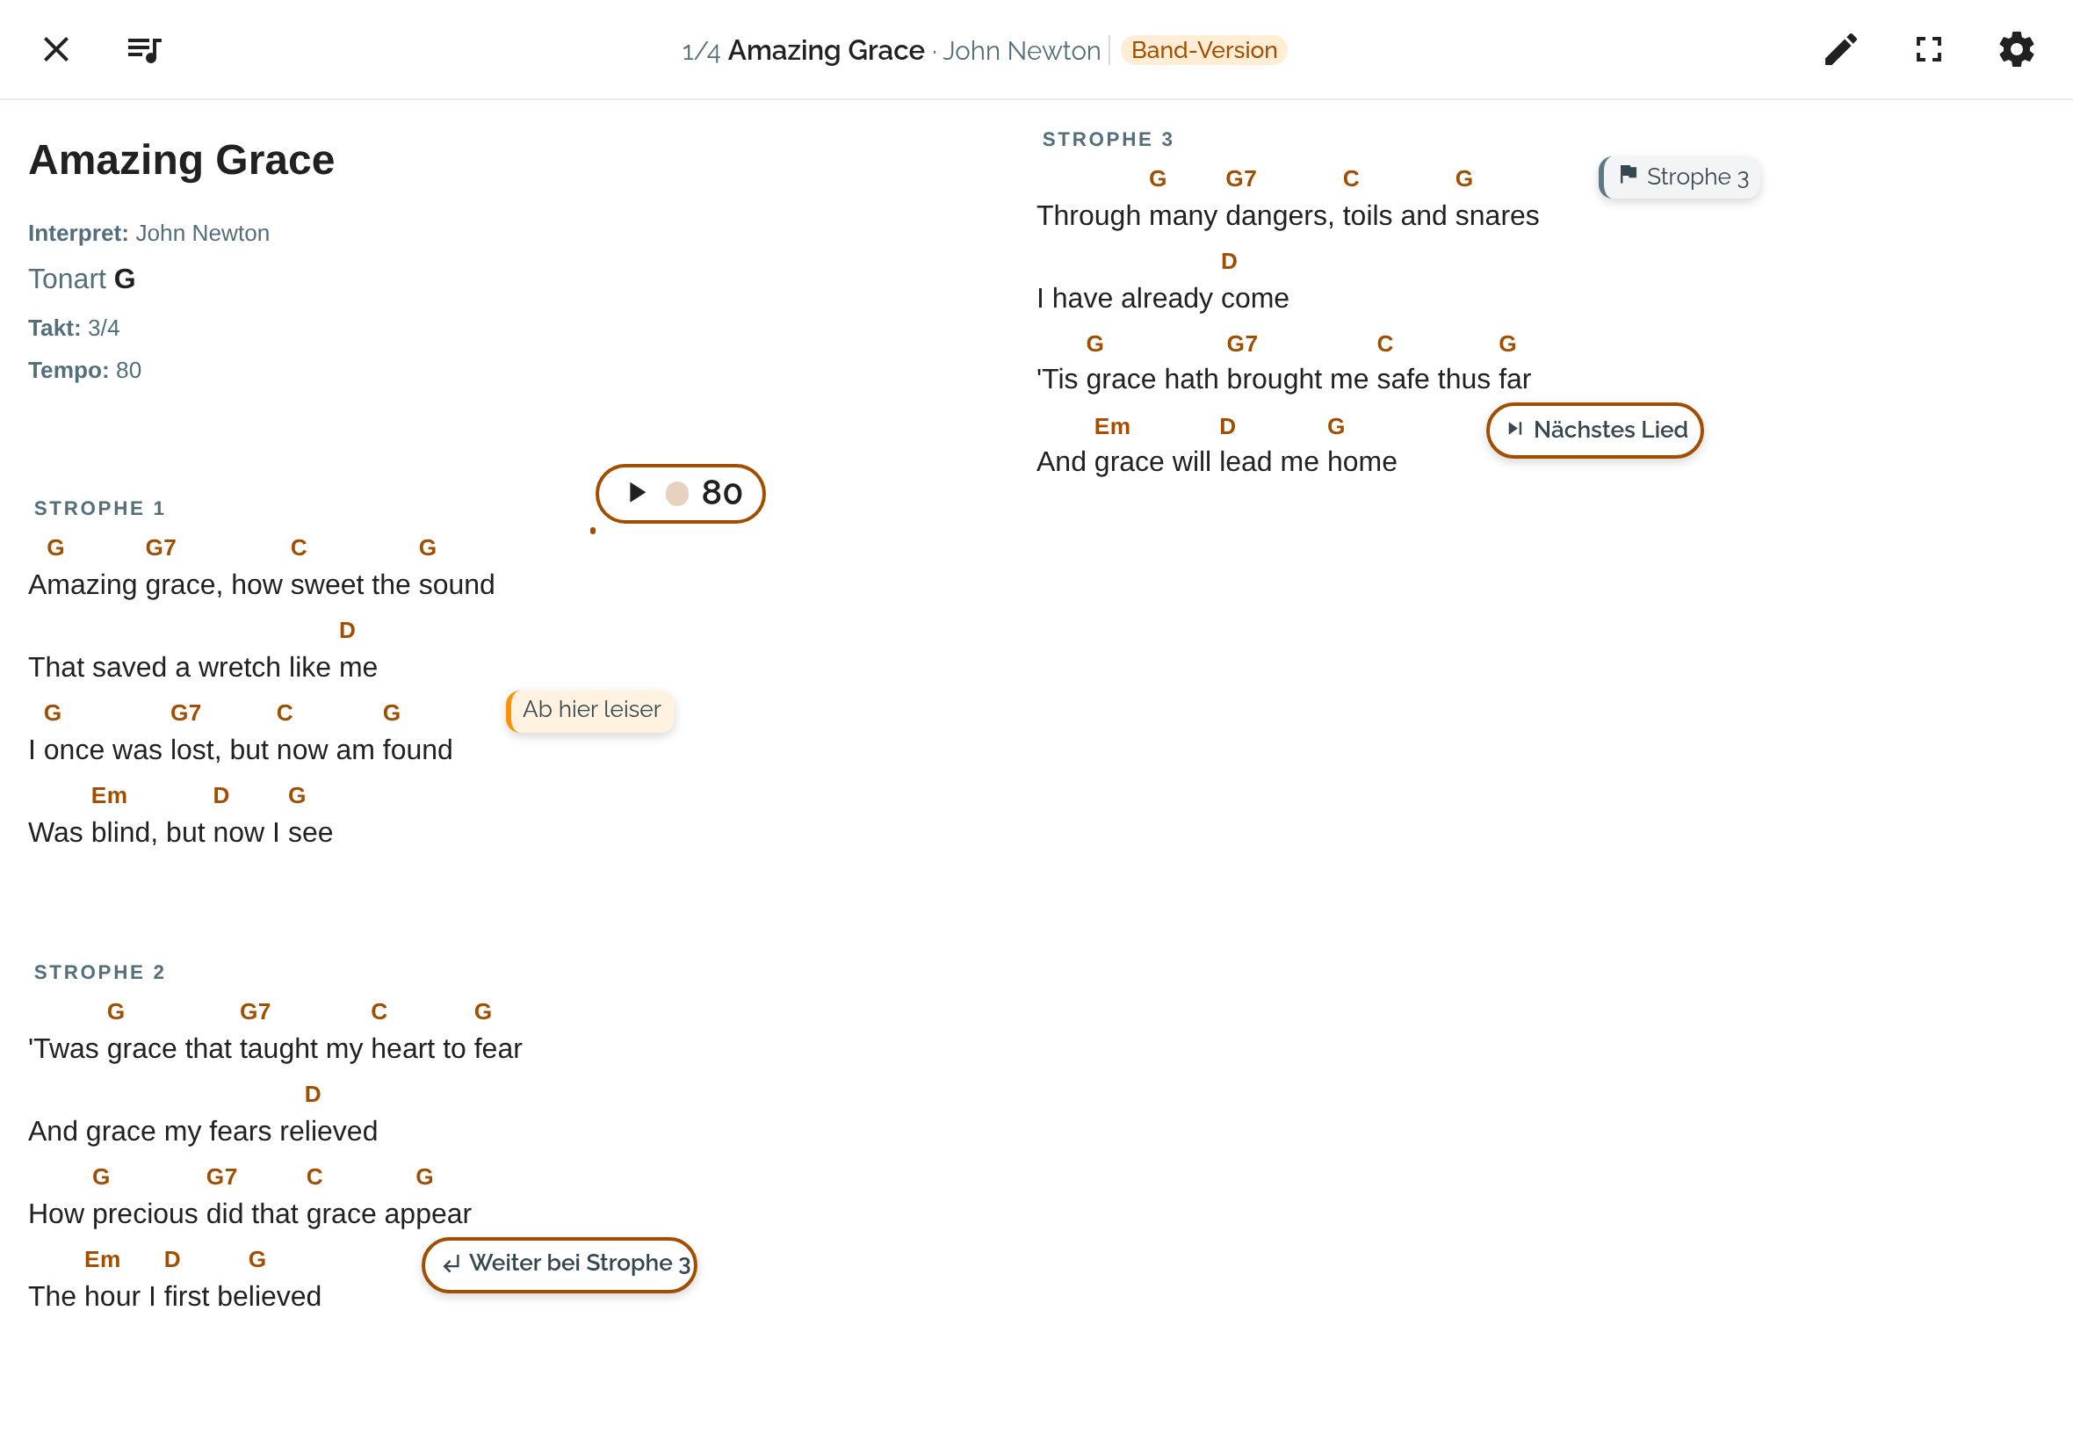Open settings with the gear icon
This screenshot has height=1441, width=2073.
(x=2016, y=50)
